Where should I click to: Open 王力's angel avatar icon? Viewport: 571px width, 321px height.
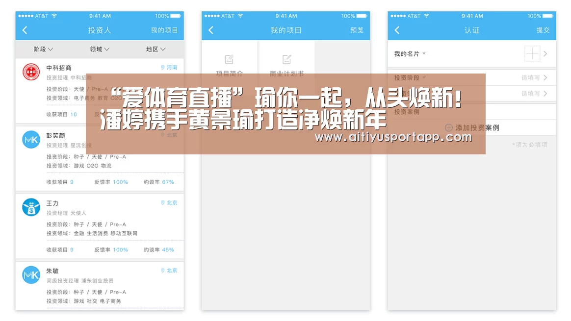[x=31, y=207]
